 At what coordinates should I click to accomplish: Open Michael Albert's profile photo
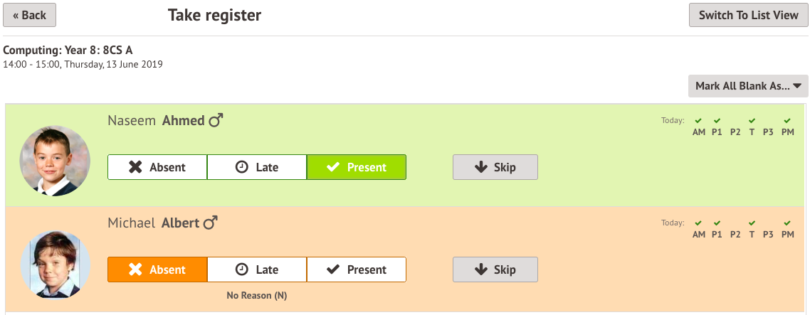click(55, 264)
